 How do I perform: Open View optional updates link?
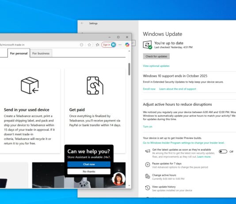pyautogui.click(x=156, y=66)
